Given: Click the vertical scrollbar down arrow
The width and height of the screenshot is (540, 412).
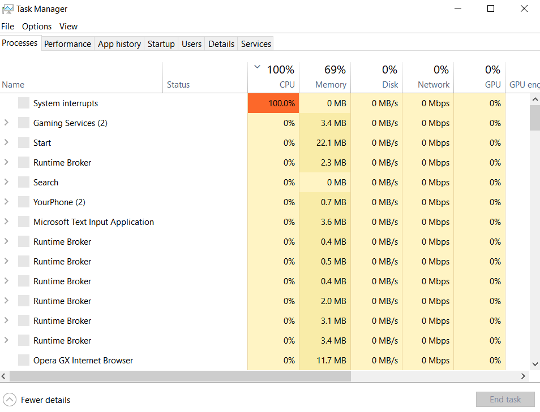Looking at the screenshot, I should 534,365.
